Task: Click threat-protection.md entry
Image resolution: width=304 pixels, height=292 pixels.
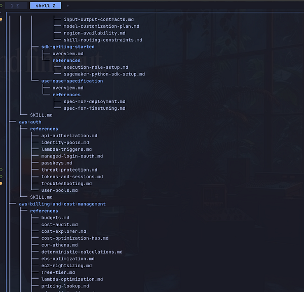Action: (69, 170)
